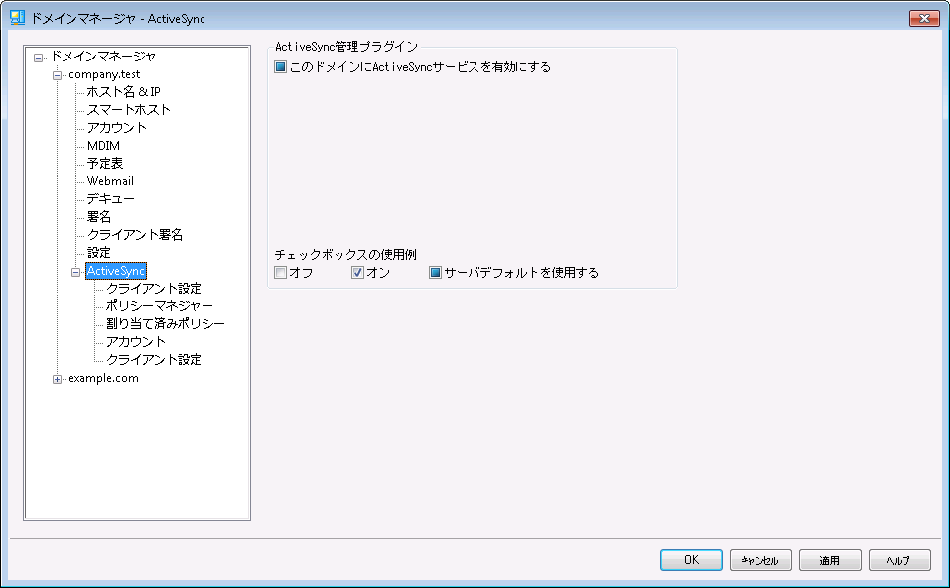Collapse the ActiveSync tree node
The height and width of the screenshot is (588, 950).
tap(76, 271)
